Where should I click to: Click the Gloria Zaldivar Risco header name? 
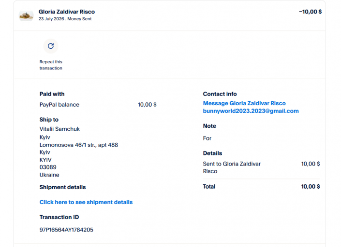pyautogui.click(x=67, y=12)
